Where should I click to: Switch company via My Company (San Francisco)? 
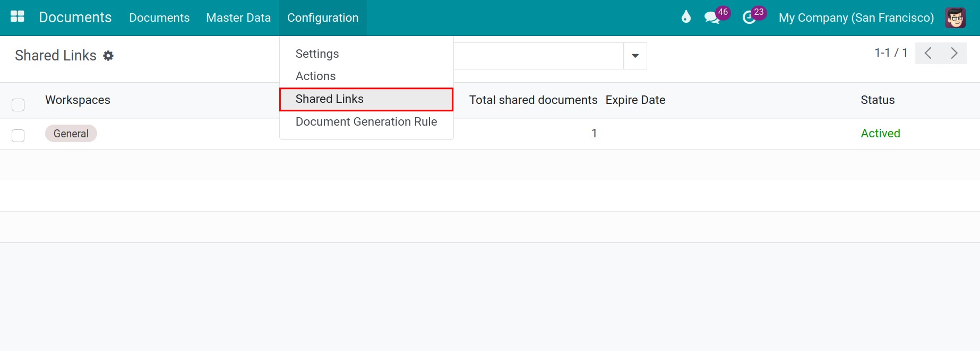[856, 17]
